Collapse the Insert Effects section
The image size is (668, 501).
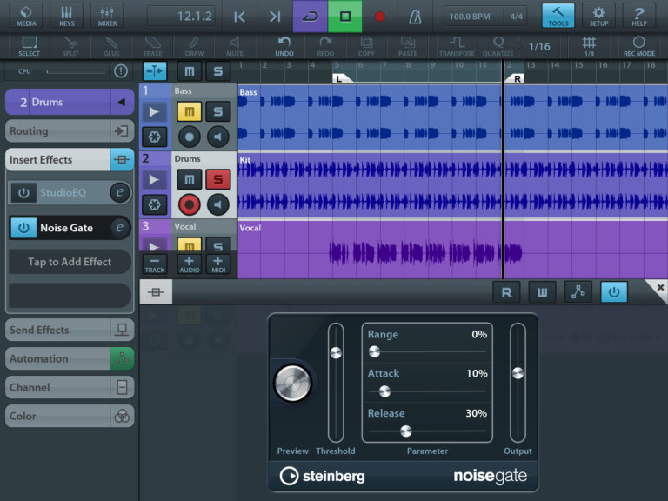(70, 160)
